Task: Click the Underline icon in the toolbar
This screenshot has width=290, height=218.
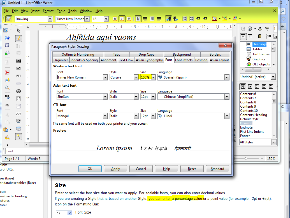Action: coord(129,19)
